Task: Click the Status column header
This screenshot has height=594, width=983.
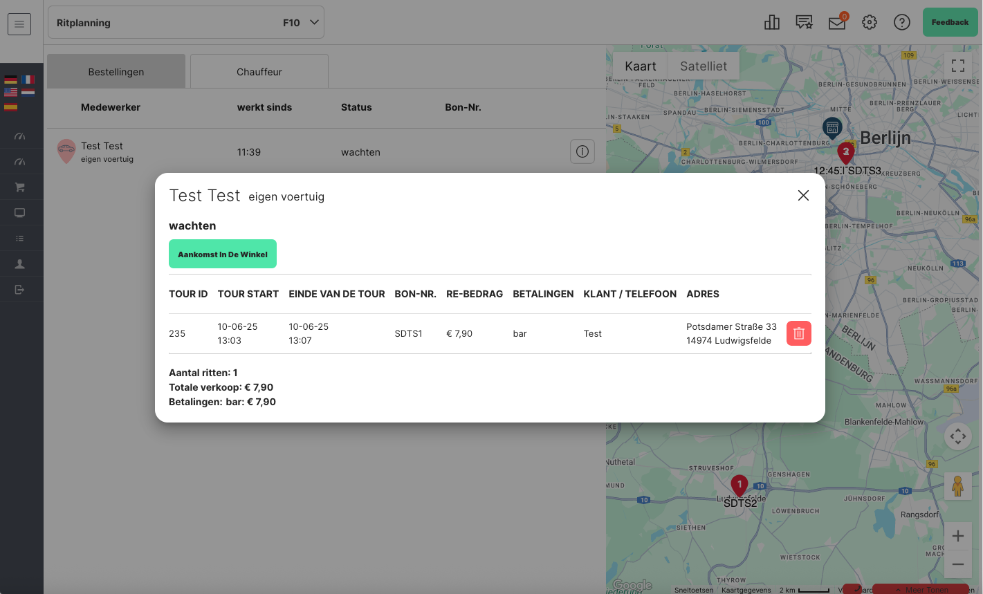Action: click(x=356, y=107)
